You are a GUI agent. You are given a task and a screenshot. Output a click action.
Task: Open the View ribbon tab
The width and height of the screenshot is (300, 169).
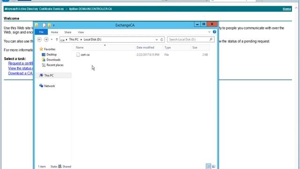81,32
